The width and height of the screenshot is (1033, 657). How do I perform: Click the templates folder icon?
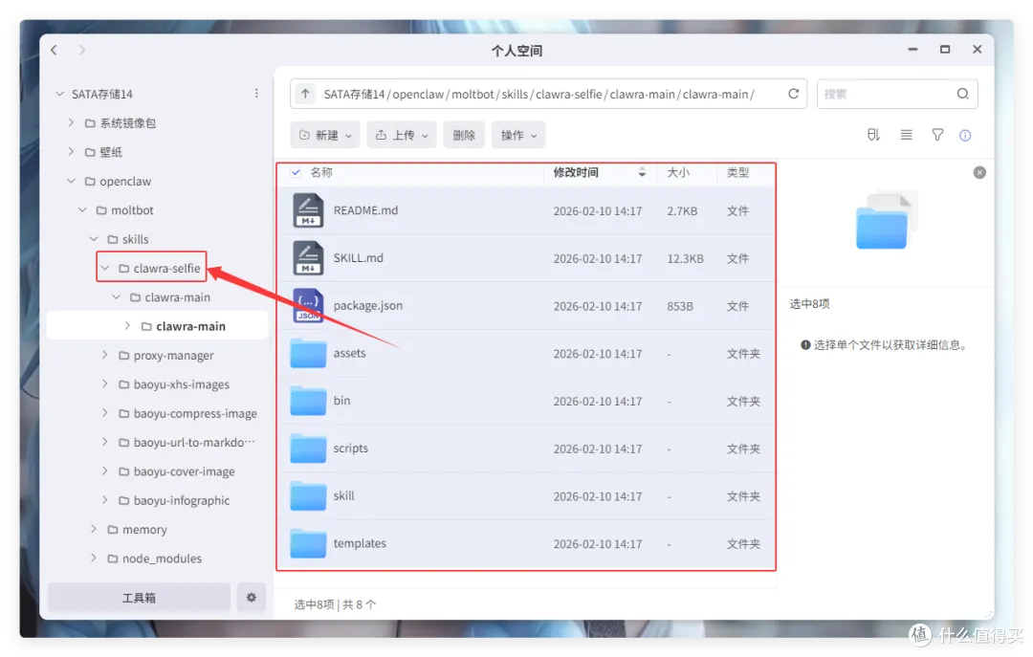[308, 543]
